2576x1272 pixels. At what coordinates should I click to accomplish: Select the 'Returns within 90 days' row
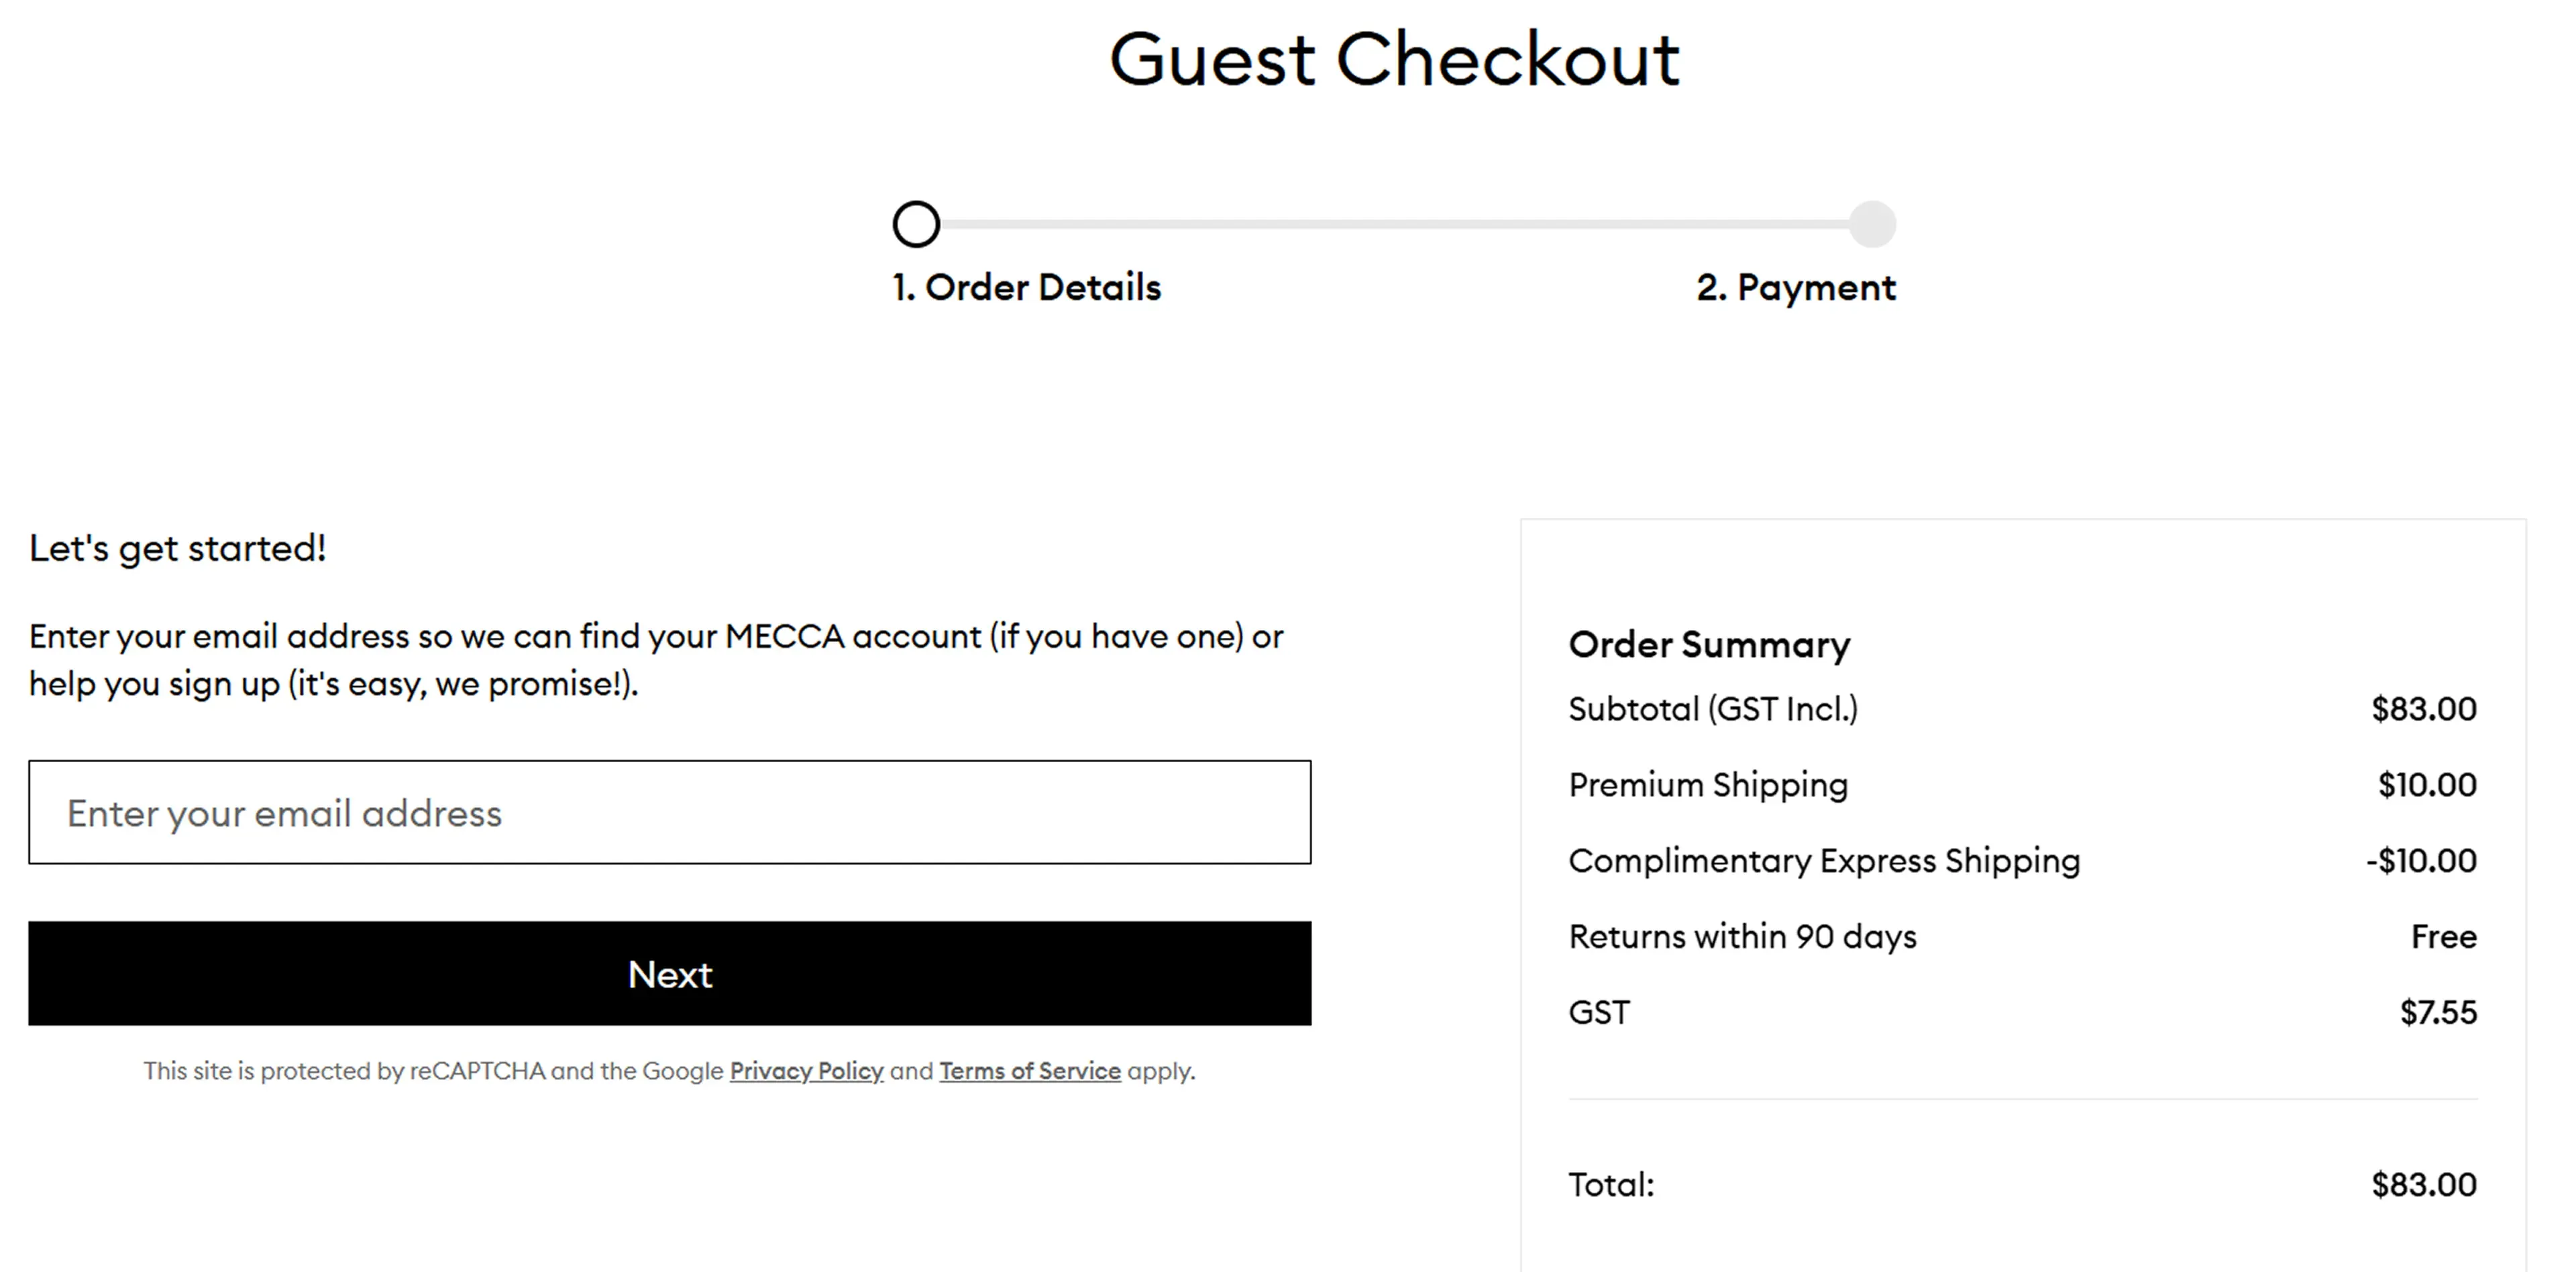pos(1743,936)
